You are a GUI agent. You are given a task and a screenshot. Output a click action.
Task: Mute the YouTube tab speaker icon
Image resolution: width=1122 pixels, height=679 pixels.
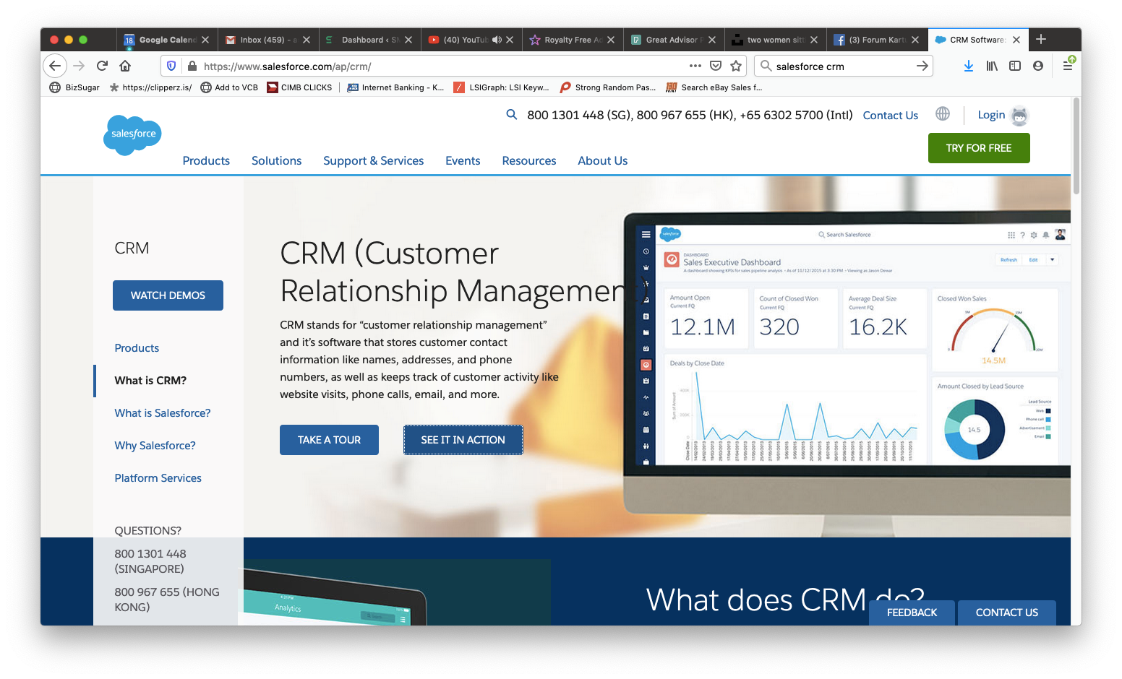click(x=497, y=40)
